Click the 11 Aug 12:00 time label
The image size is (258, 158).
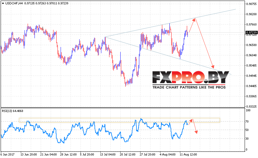(x=188, y=155)
